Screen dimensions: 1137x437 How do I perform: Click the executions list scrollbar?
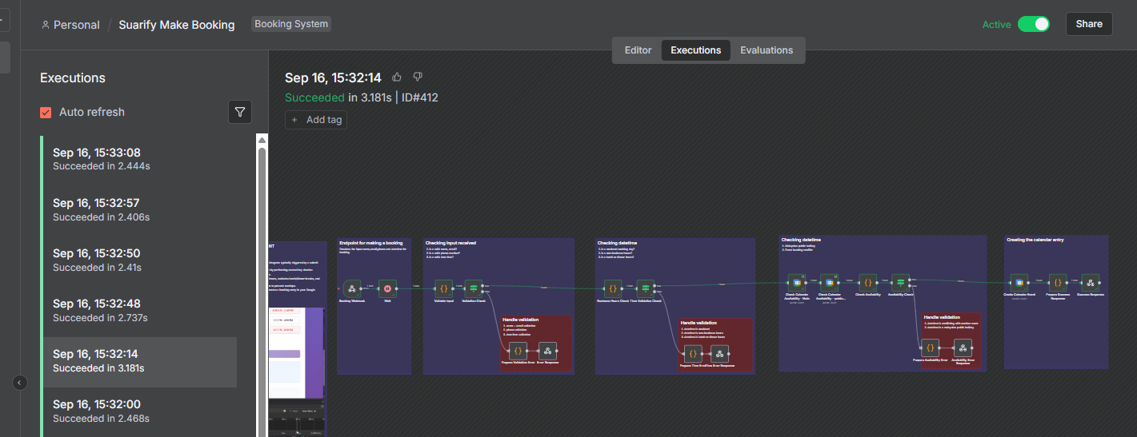[261, 292]
